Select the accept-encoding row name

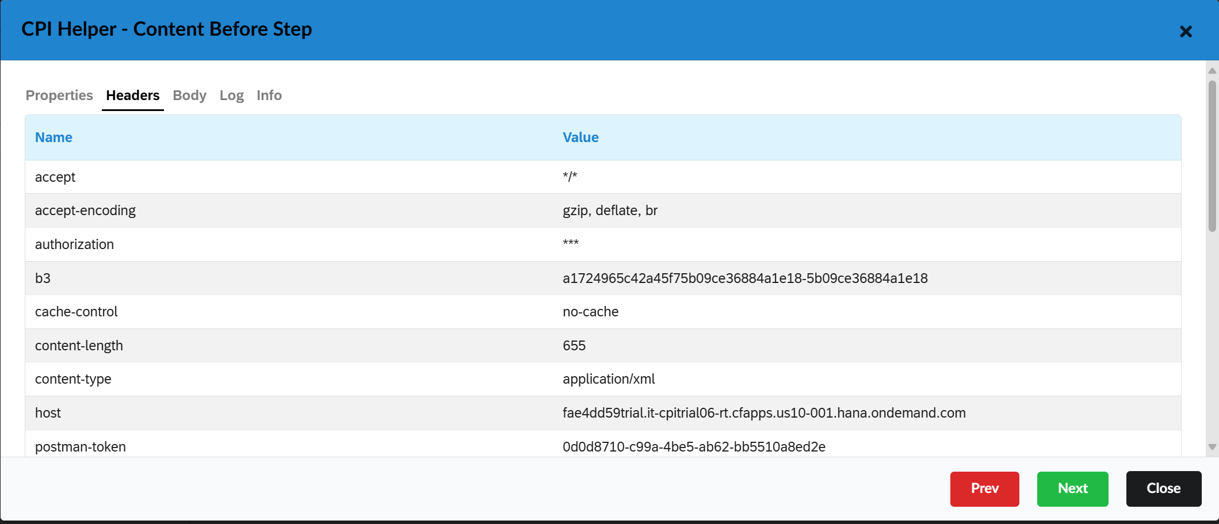(x=85, y=211)
